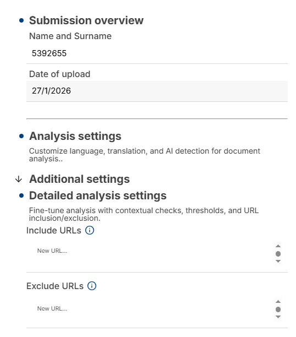Click the Name and Surname input field
Image resolution: width=296 pixels, height=337 pixels.
click(x=157, y=53)
